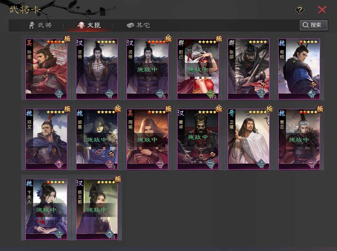Click the 極 badge on 曹丕's card

(x=320, y=109)
